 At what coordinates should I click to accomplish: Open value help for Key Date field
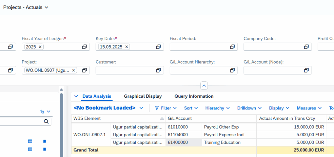[x=158, y=47]
